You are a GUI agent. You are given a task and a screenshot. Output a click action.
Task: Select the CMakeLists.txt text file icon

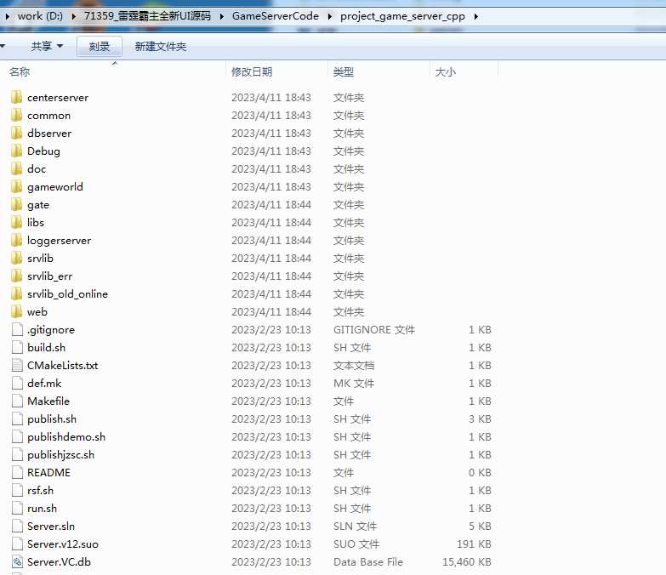[17, 366]
